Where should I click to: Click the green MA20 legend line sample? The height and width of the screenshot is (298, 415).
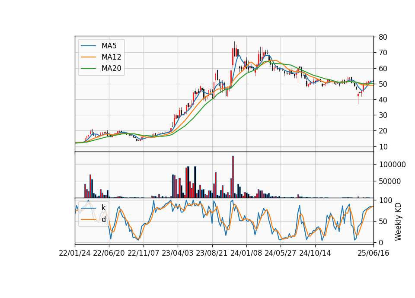tap(88, 69)
